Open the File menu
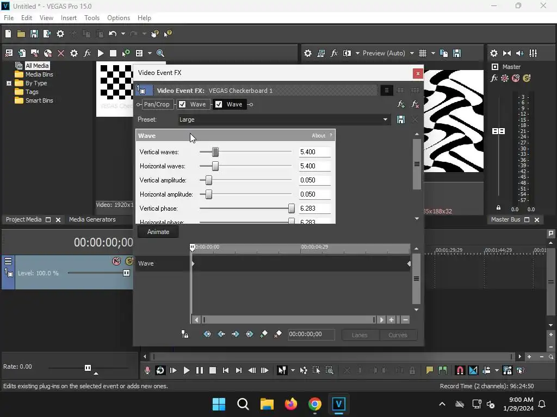557x417 pixels. (x=9, y=18)
